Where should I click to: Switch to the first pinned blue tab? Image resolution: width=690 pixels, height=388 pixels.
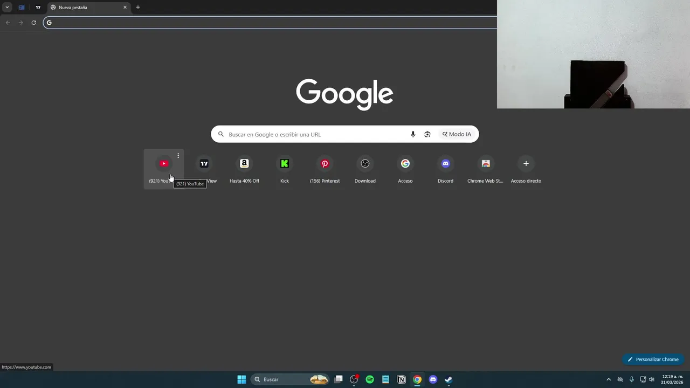[x=22, y=8]
